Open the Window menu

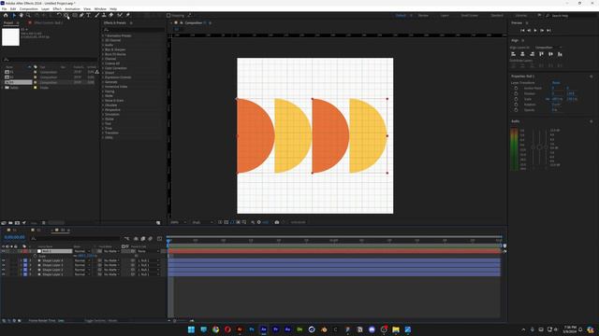(100, 8)
